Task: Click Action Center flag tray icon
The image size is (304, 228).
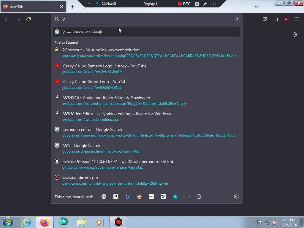Action: click(259, 222)
